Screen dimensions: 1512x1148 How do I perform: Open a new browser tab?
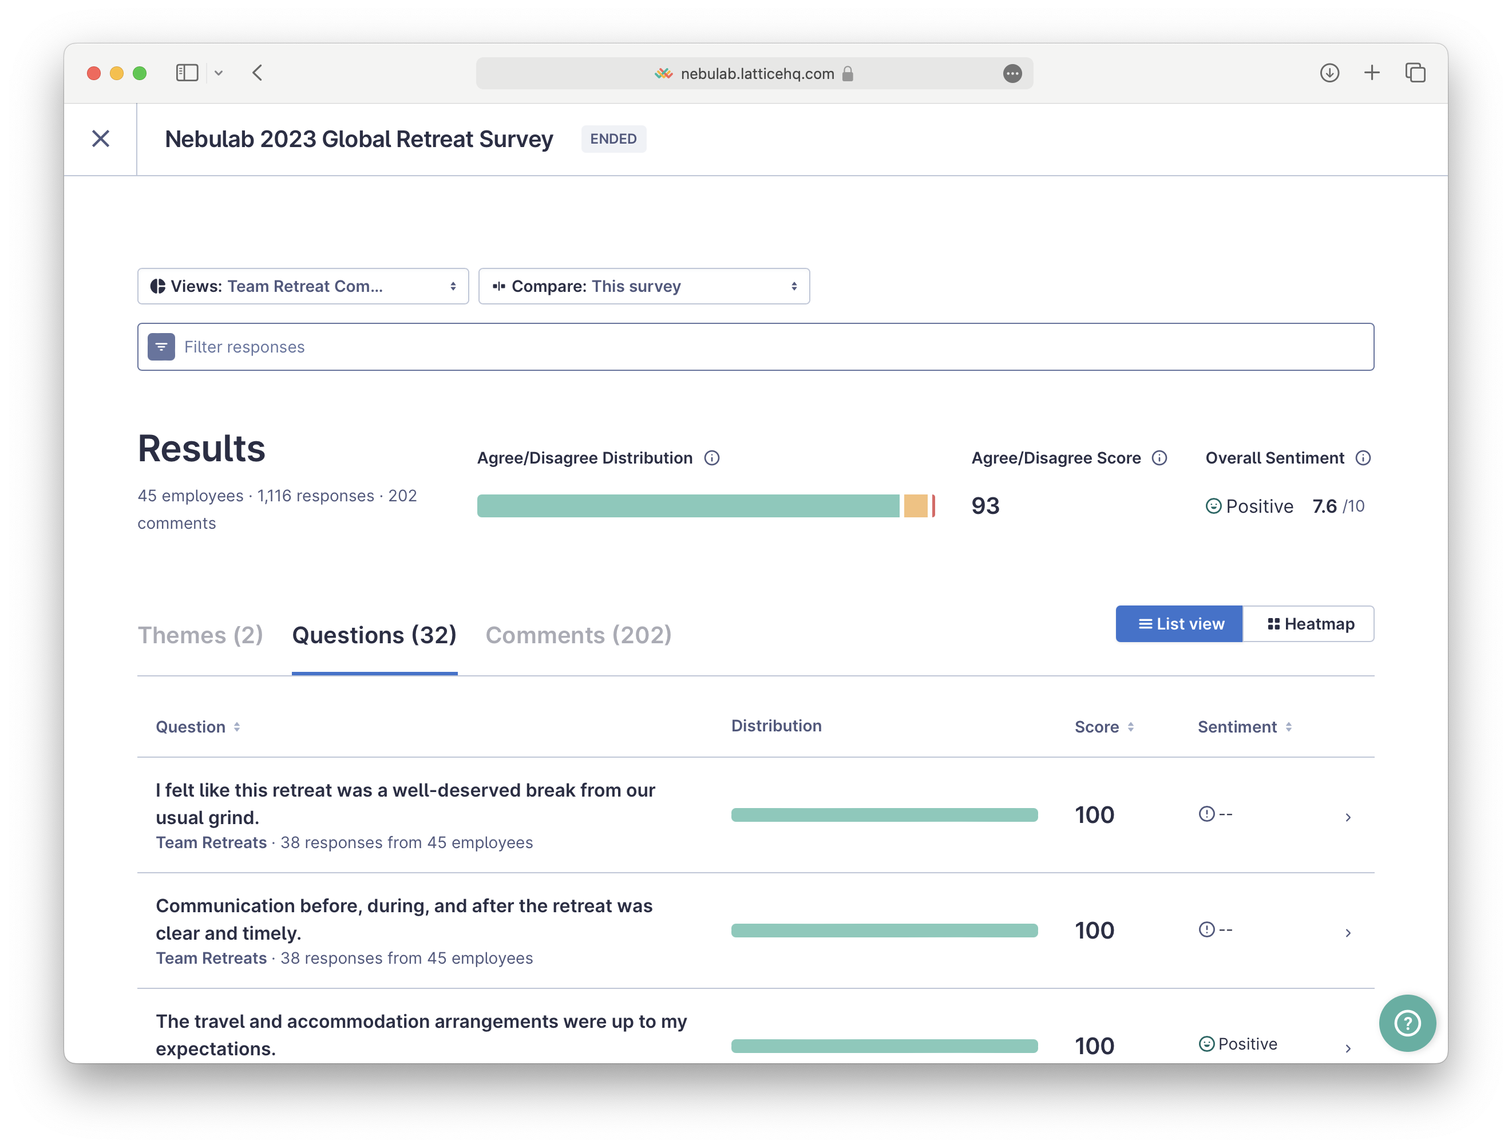pyautogui.click(x=1372, y=73)
